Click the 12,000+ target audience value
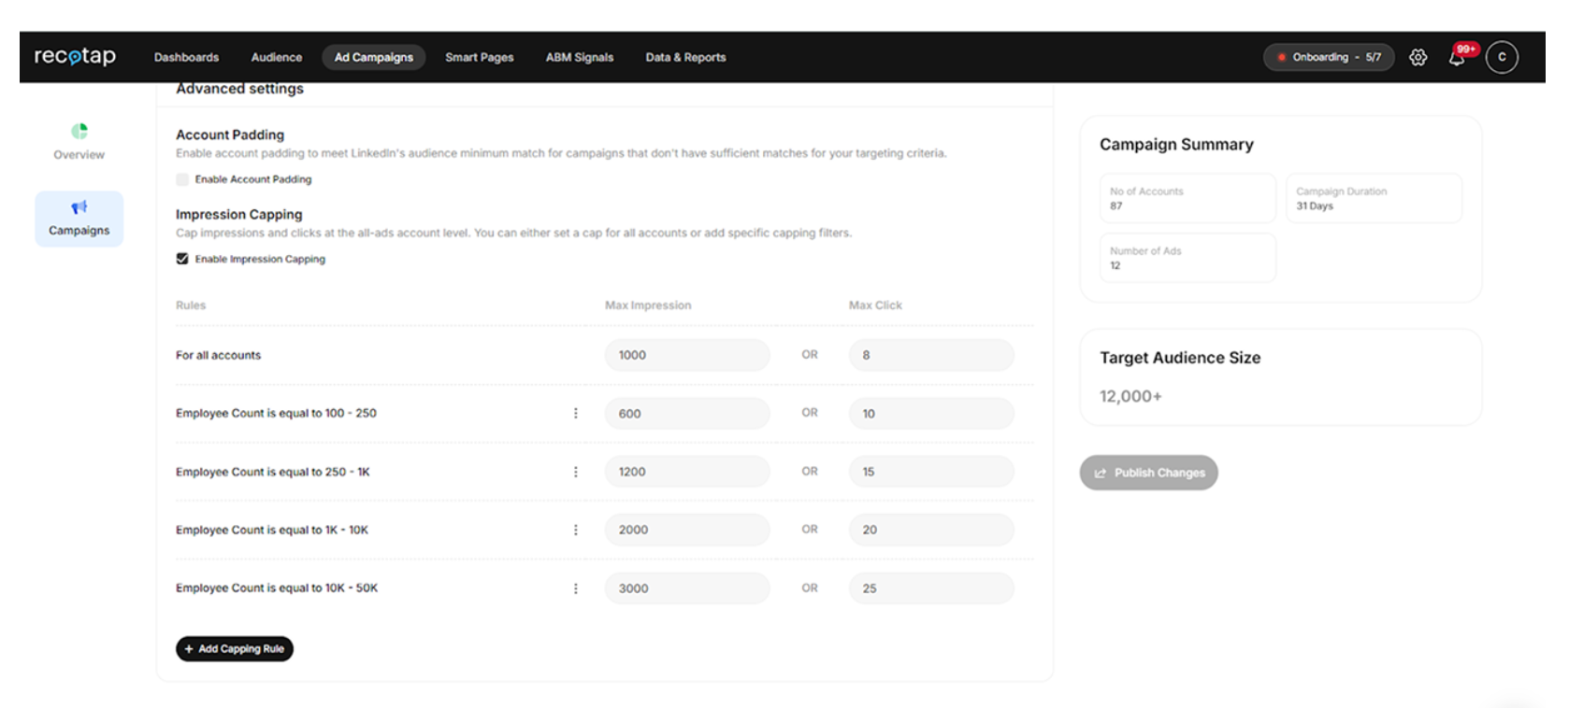1569x708 pixels. coord(1130,396)
